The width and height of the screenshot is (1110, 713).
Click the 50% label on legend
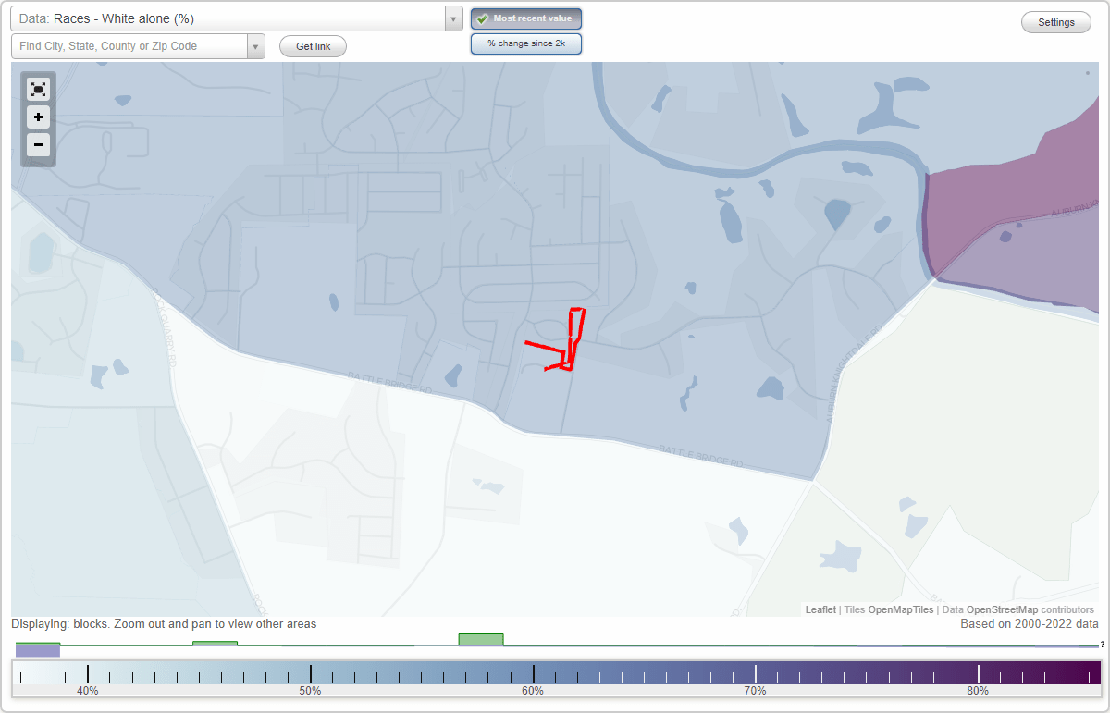310,691
